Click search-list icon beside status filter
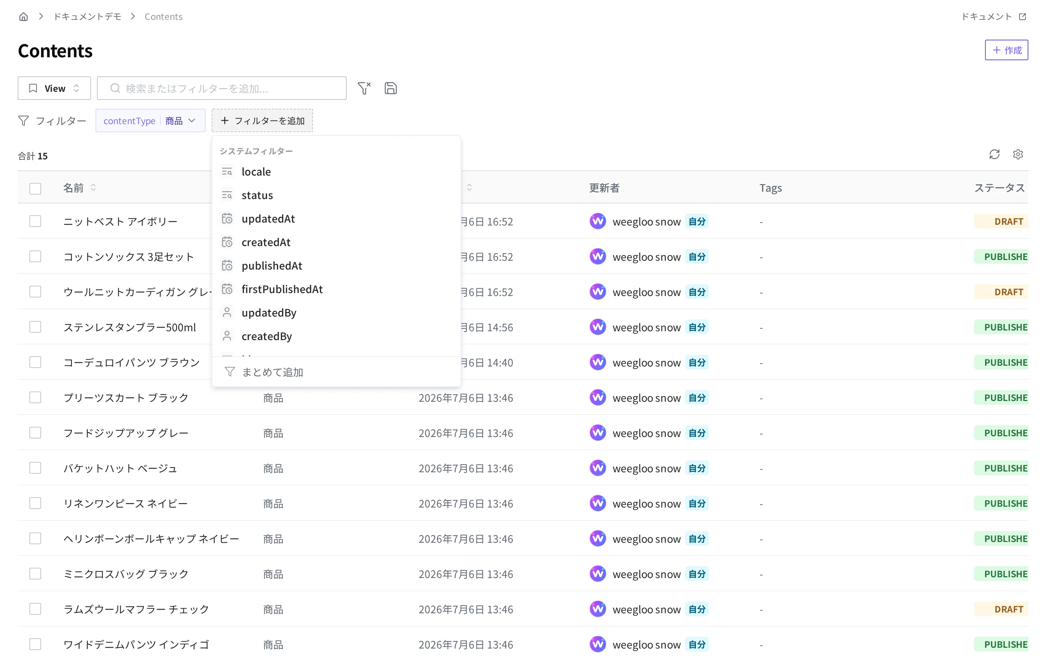 (x=227, y=195)
